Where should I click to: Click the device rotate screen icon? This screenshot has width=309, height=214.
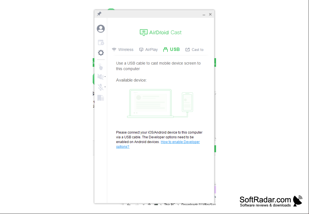click(x=101, y=98)
